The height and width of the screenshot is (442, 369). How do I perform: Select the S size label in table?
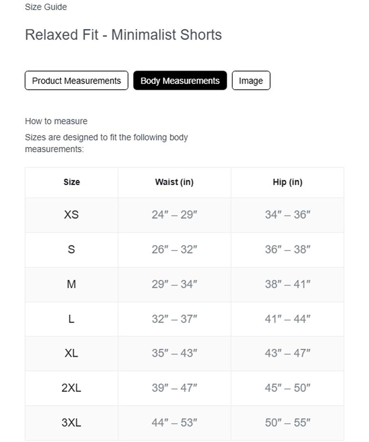71,249
